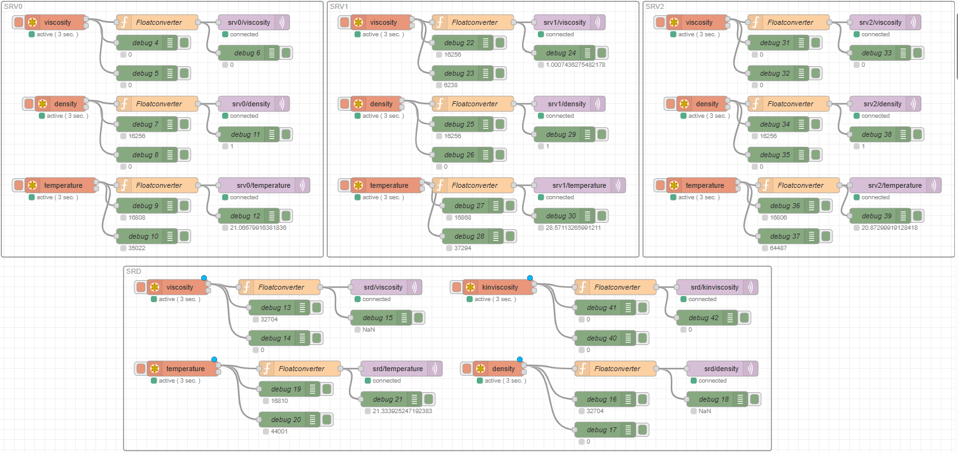Click debug 24 value 1.0007436275482178

click(x=575, y=64)
